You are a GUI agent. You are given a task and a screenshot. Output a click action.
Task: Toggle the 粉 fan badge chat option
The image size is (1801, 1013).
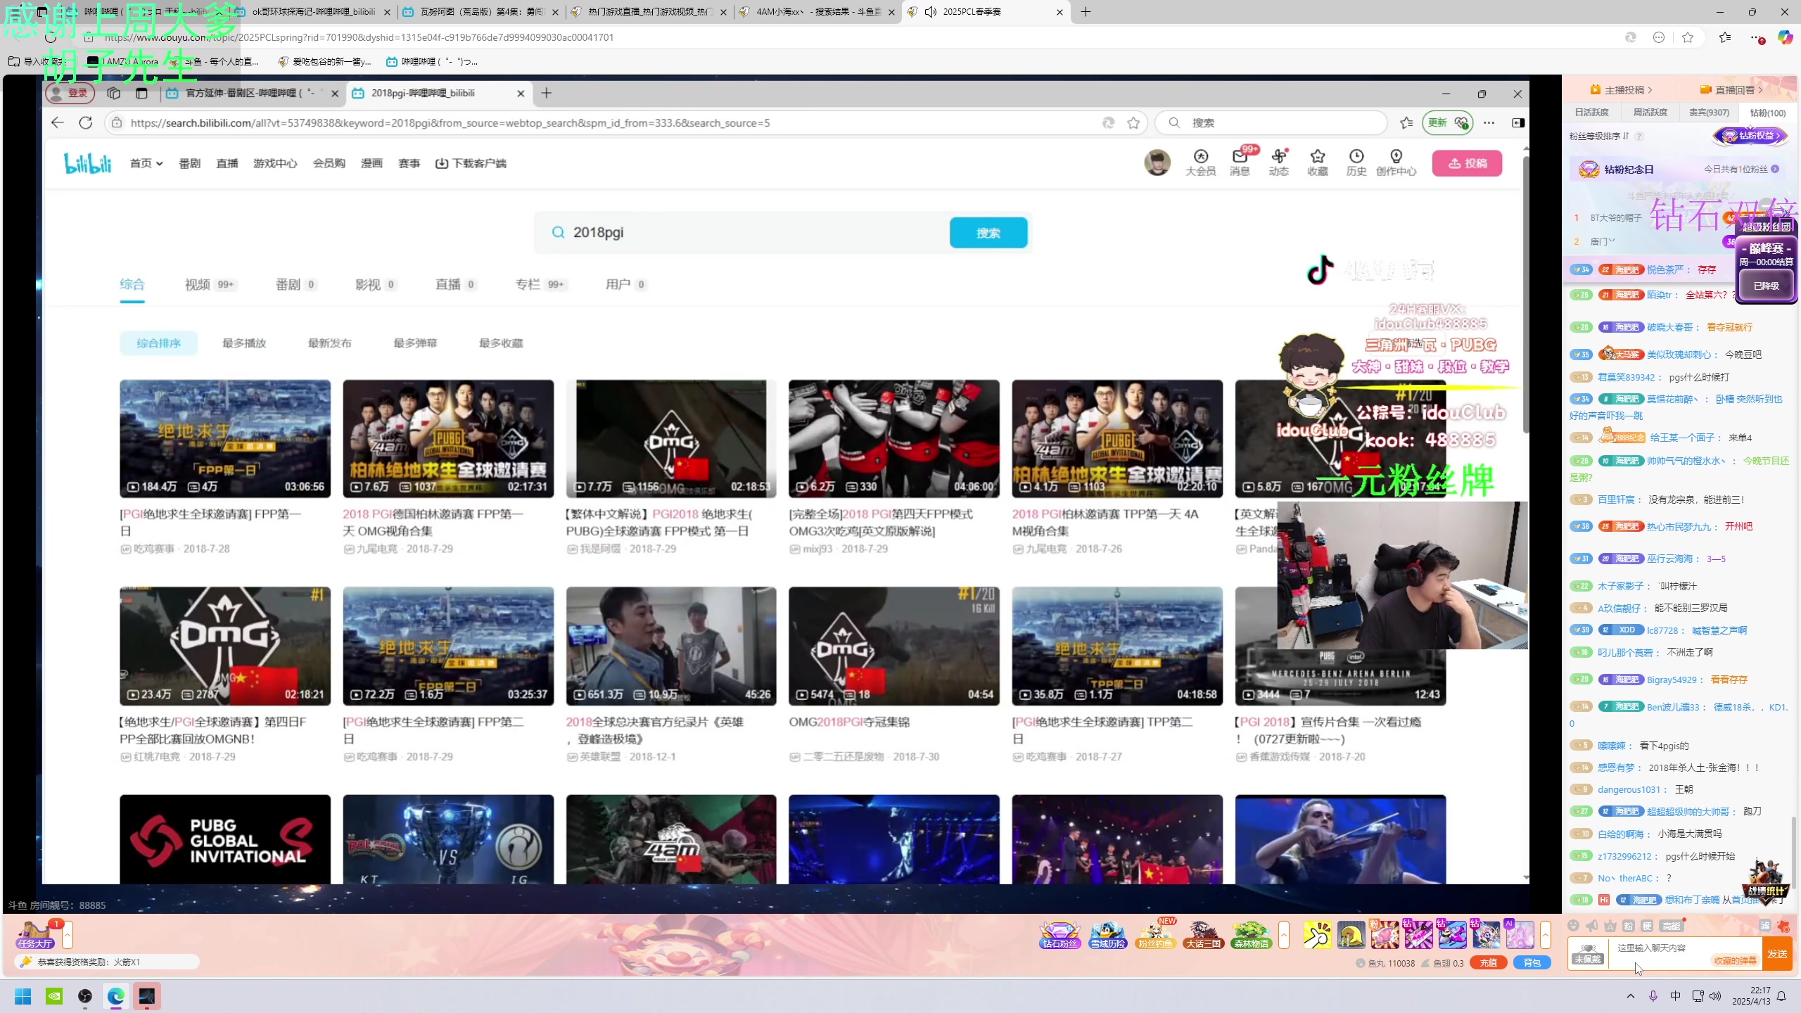point(1629,926)
